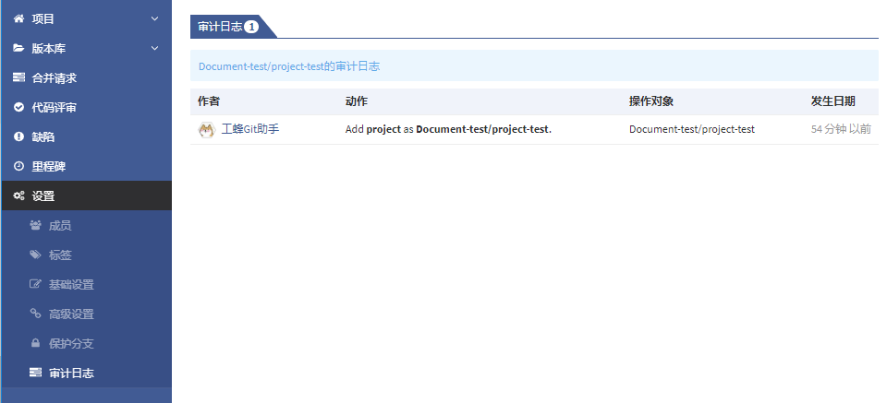Click the tag icon beside 标签
The width and height of the screenshot is (887, 403).
tap(35, 255)
